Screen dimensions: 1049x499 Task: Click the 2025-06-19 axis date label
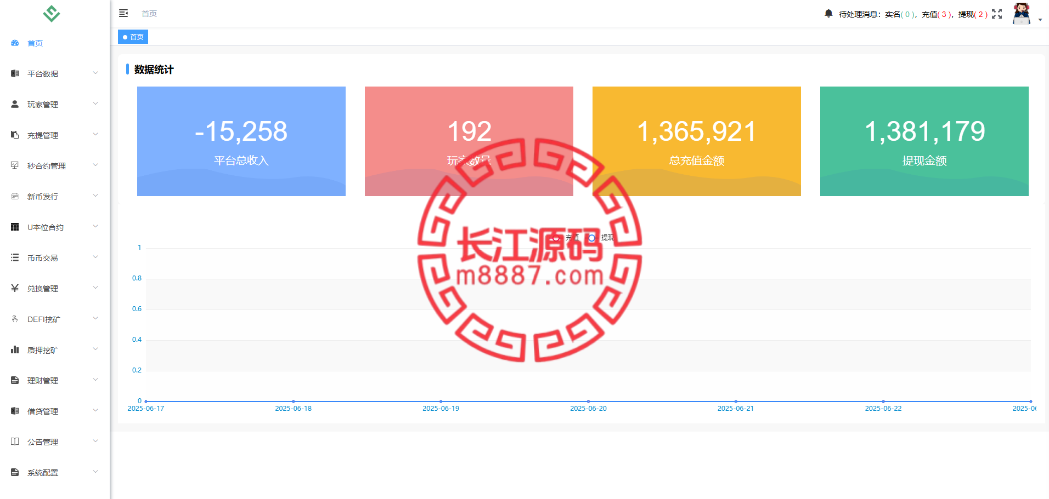pos(441,409)
